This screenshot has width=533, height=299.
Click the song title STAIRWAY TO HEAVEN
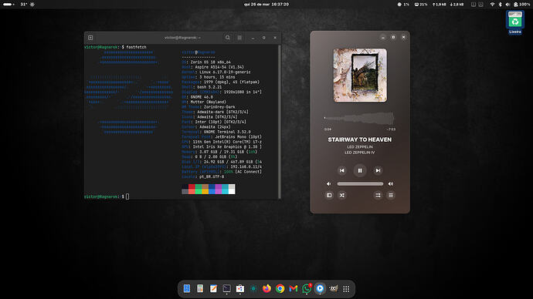coord(360,139)
